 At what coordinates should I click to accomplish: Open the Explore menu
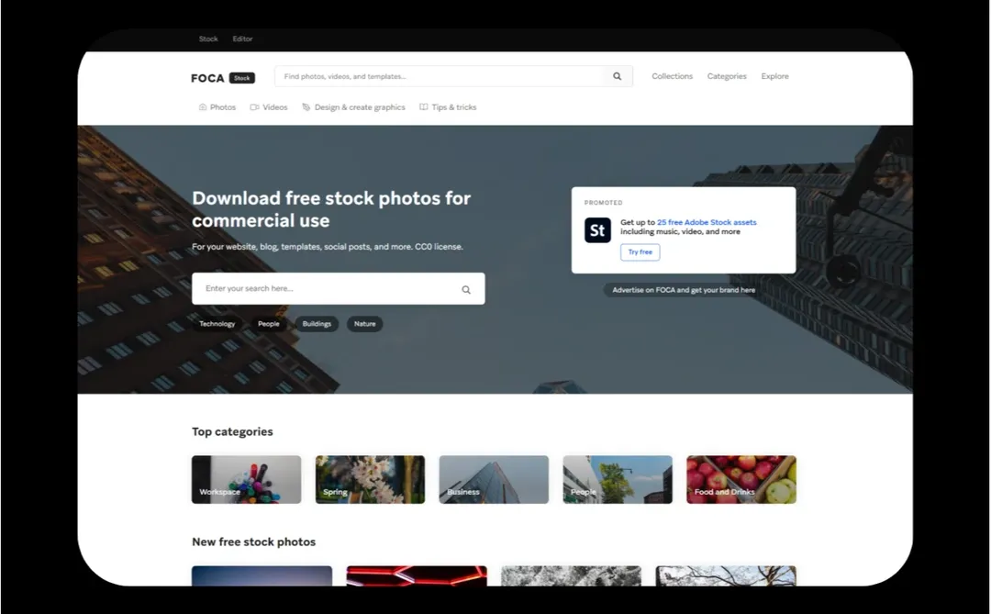[x=774, y=76]
